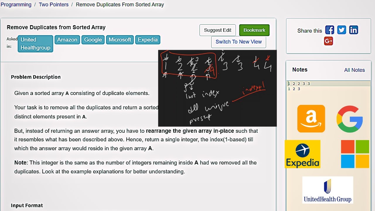Click the 'Remove Duplicates From Sorted Array' breadcrumb text
This screenshot has height=211, width=375.
coord(120,5)
